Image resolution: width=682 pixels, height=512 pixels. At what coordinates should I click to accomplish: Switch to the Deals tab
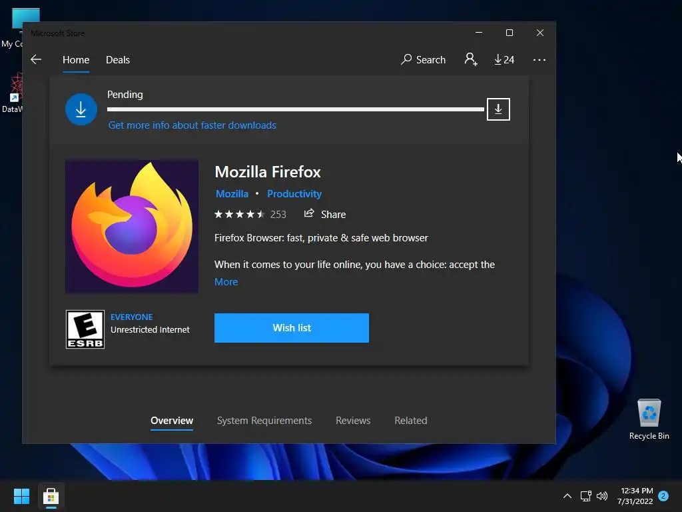[118, 59]
